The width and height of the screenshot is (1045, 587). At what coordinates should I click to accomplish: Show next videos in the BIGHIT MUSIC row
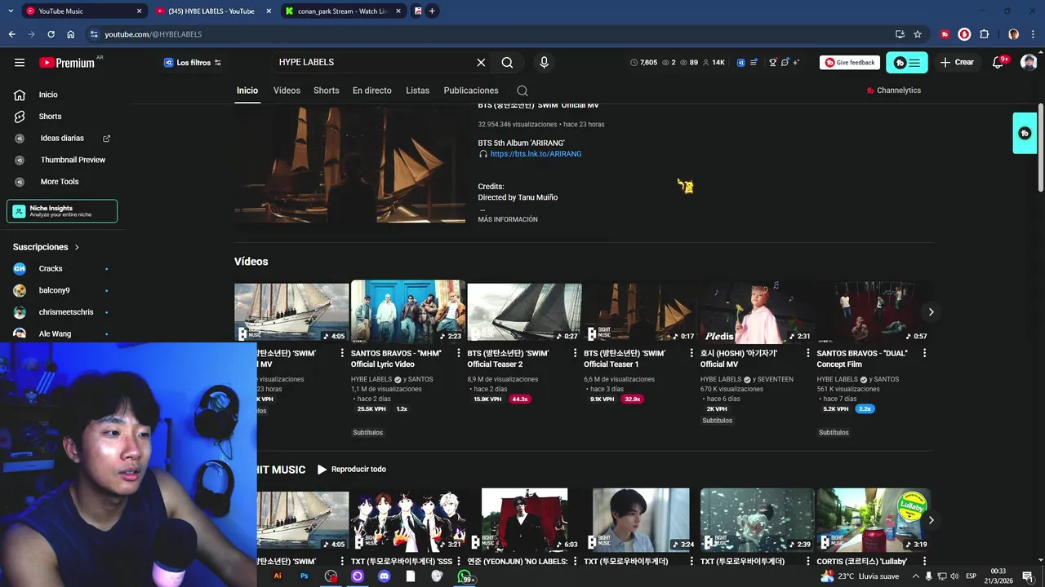point(931,520)
